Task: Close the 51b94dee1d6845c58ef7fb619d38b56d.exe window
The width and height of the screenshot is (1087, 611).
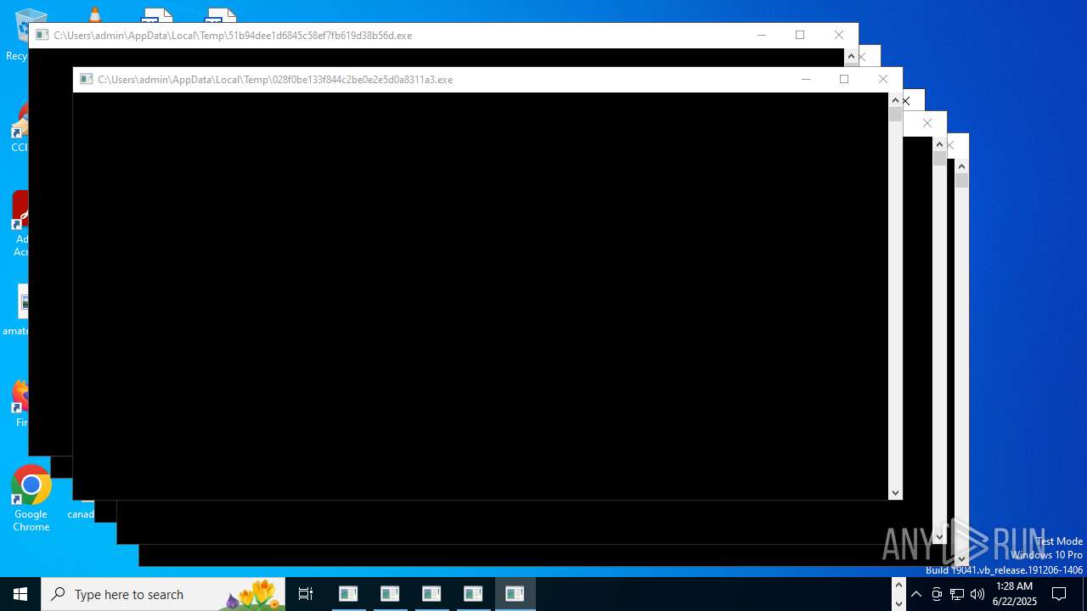Action: pos(839,35)
